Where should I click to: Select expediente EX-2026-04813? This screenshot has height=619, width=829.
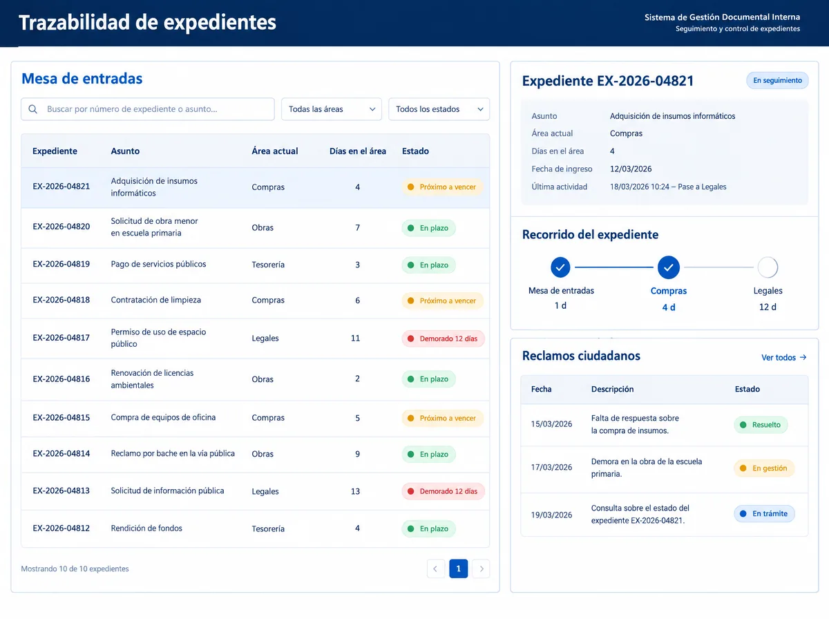pos(256,491)
